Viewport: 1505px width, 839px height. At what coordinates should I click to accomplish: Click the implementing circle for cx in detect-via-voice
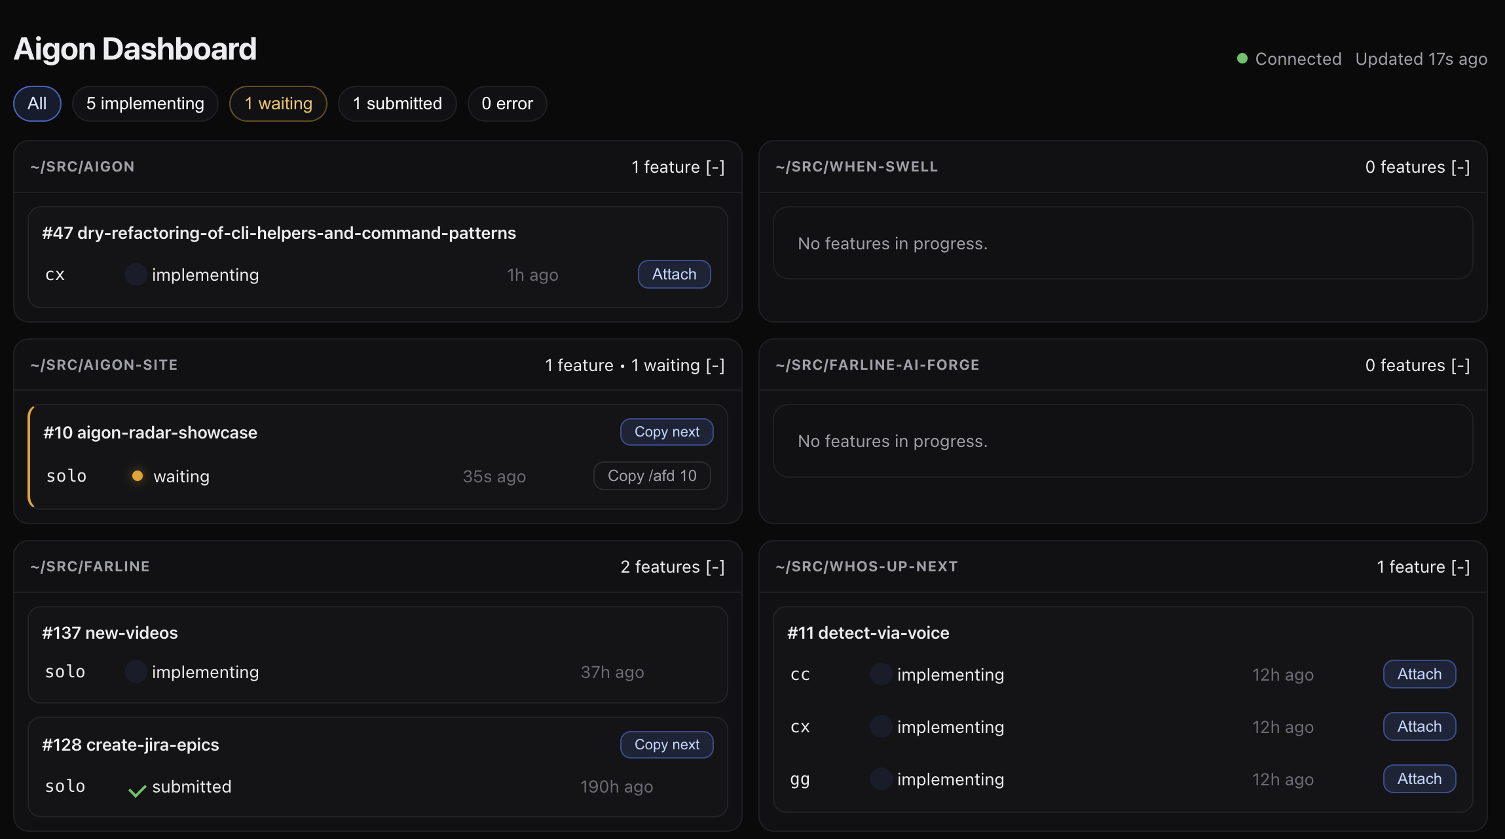[881, 726]
